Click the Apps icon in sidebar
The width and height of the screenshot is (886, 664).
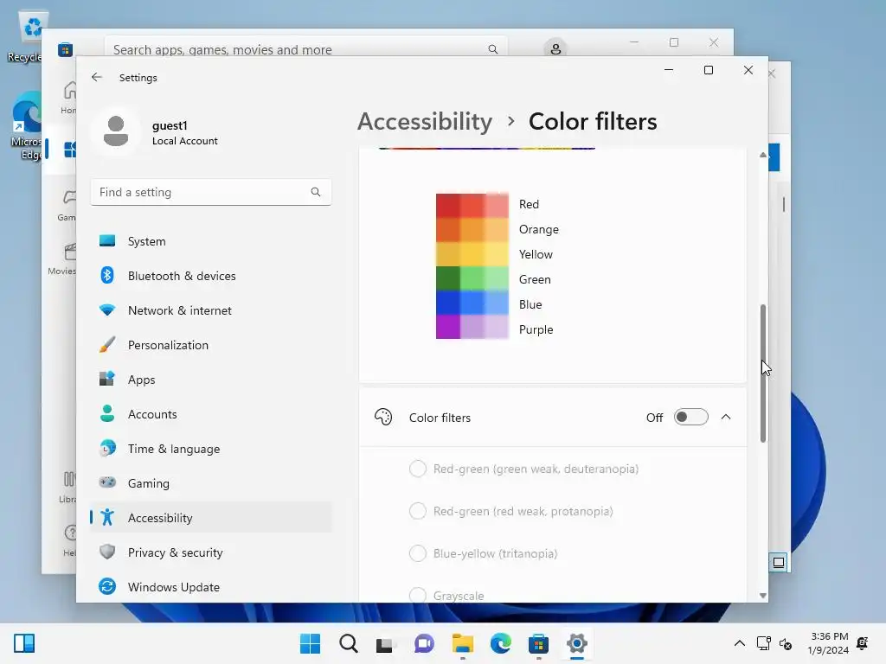107,379
